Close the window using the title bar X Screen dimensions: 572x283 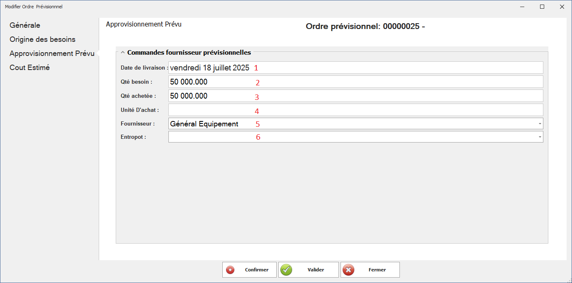(562, 7)
